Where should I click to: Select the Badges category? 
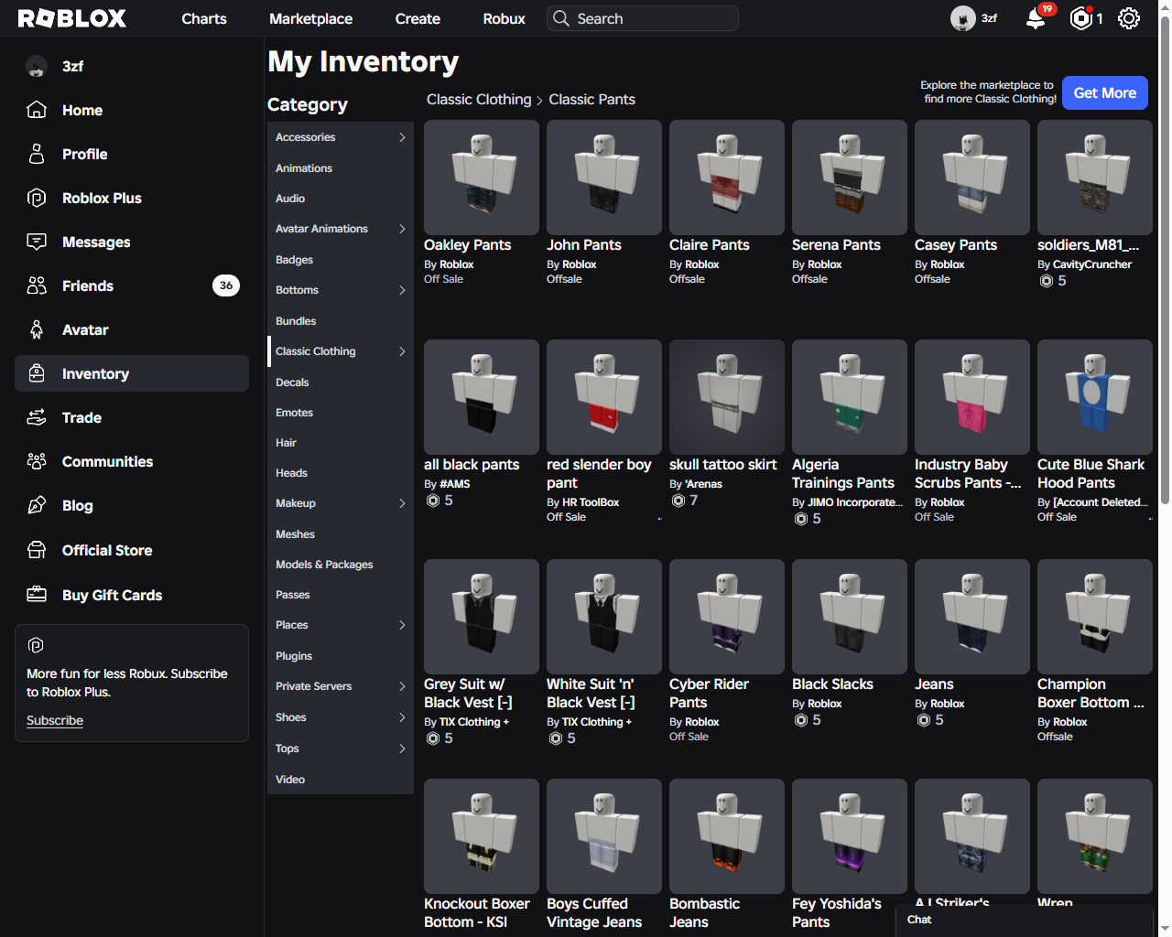coord(341,260)
